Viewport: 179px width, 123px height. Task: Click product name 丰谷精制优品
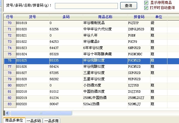94,23
